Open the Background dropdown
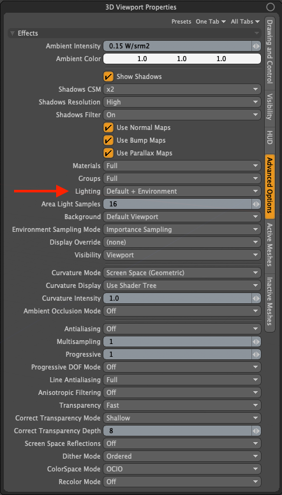Screen dimensions: 282x495 tap(182, 217)
